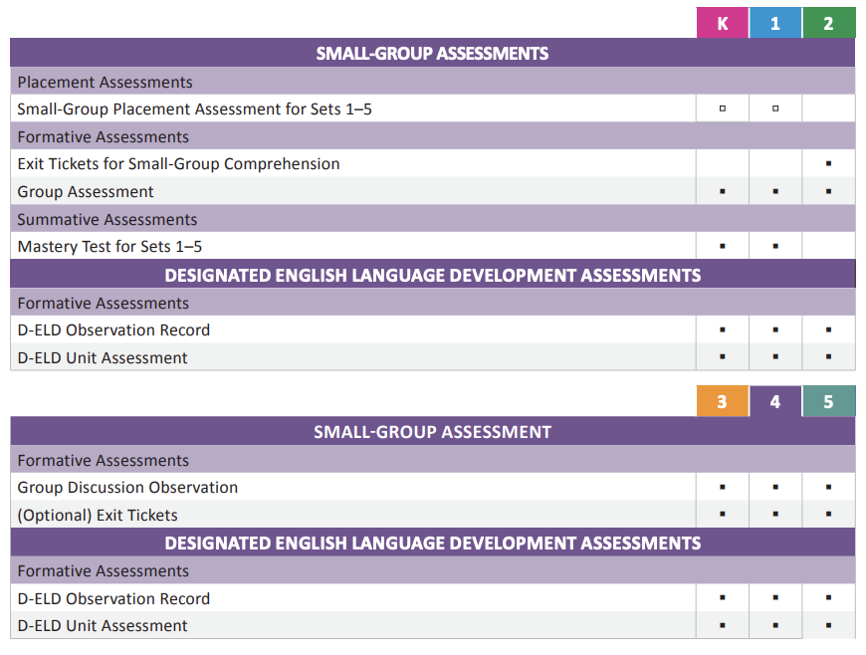Image resolution: width=866 pixels, height=655 pixels.
Task: Select the pink K grade tab
Action: click(723, 23)
